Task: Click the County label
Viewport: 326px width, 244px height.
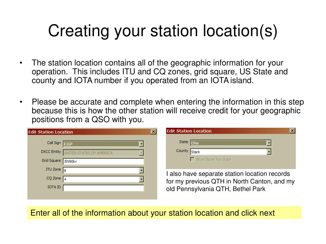Action: [182, 151]
